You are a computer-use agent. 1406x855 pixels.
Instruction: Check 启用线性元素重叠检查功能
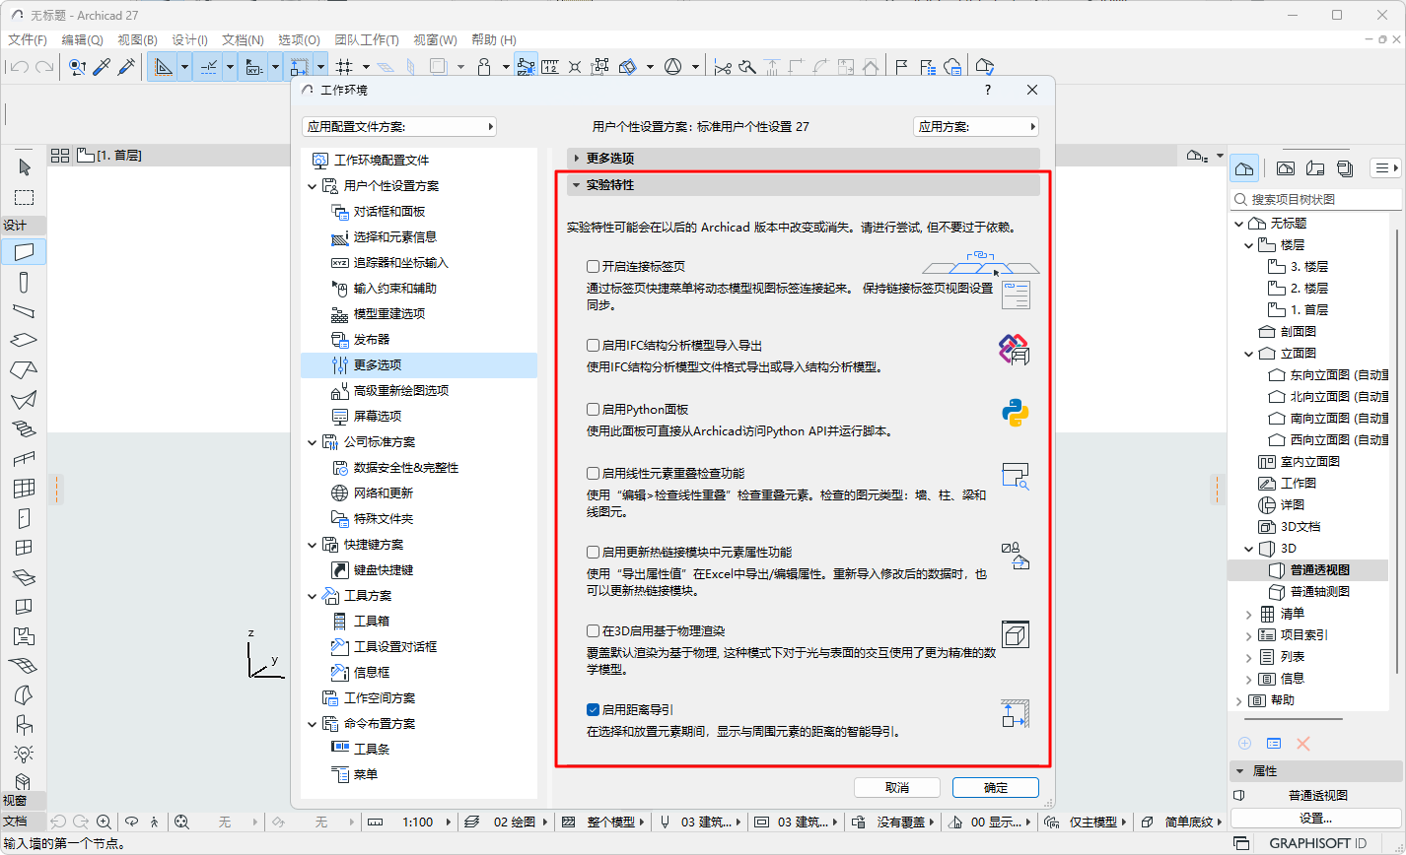click(x=593, y=474)
